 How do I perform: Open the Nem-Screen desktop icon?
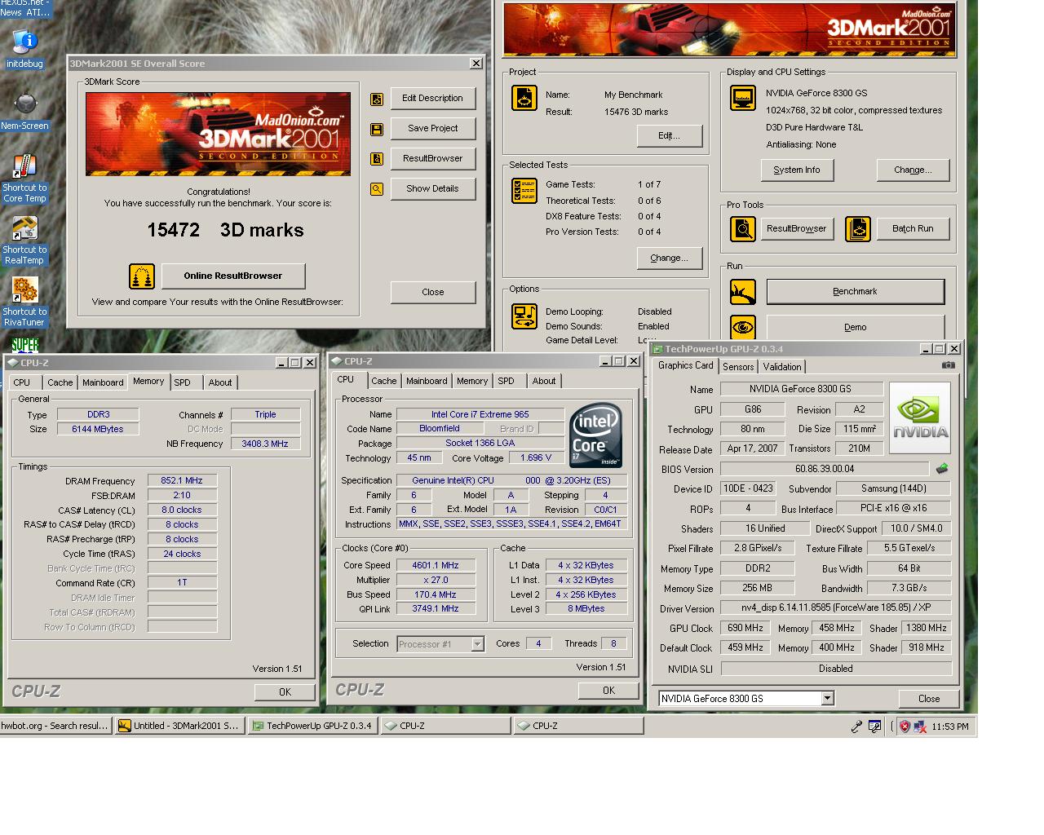[24, 113]
